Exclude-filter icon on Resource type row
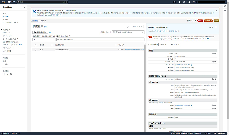The height and width of the screenshot is (135, 229). click(215, 79)
